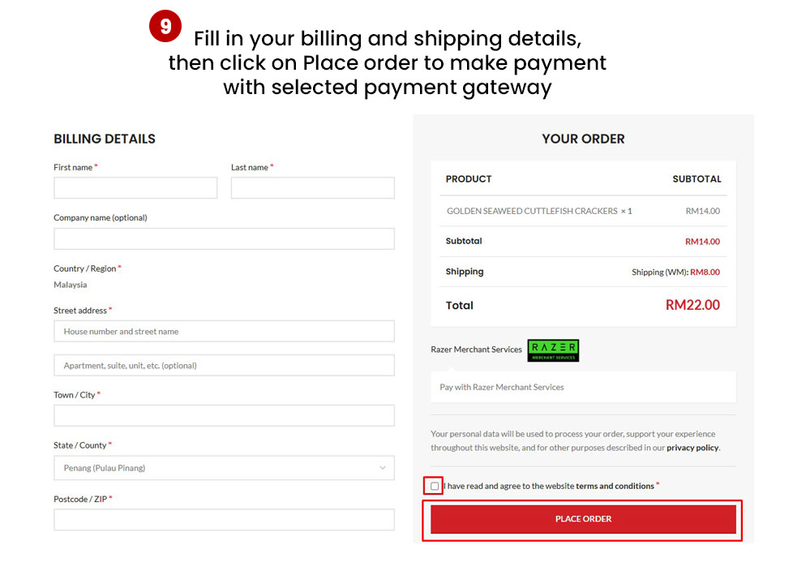The image size is (793, 575).
Task: Click the red step 9 badge
Action: pyautogui.click(x=165, y=26)
